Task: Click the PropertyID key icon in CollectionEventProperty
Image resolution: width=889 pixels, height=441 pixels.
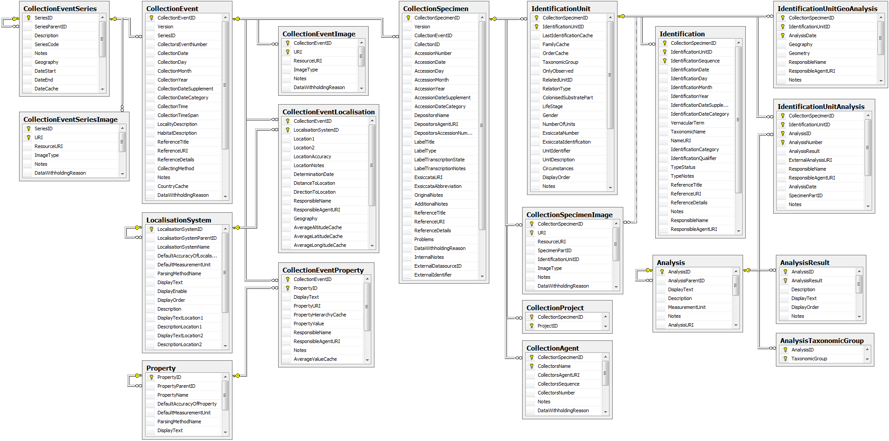Action: click(287, 288)
